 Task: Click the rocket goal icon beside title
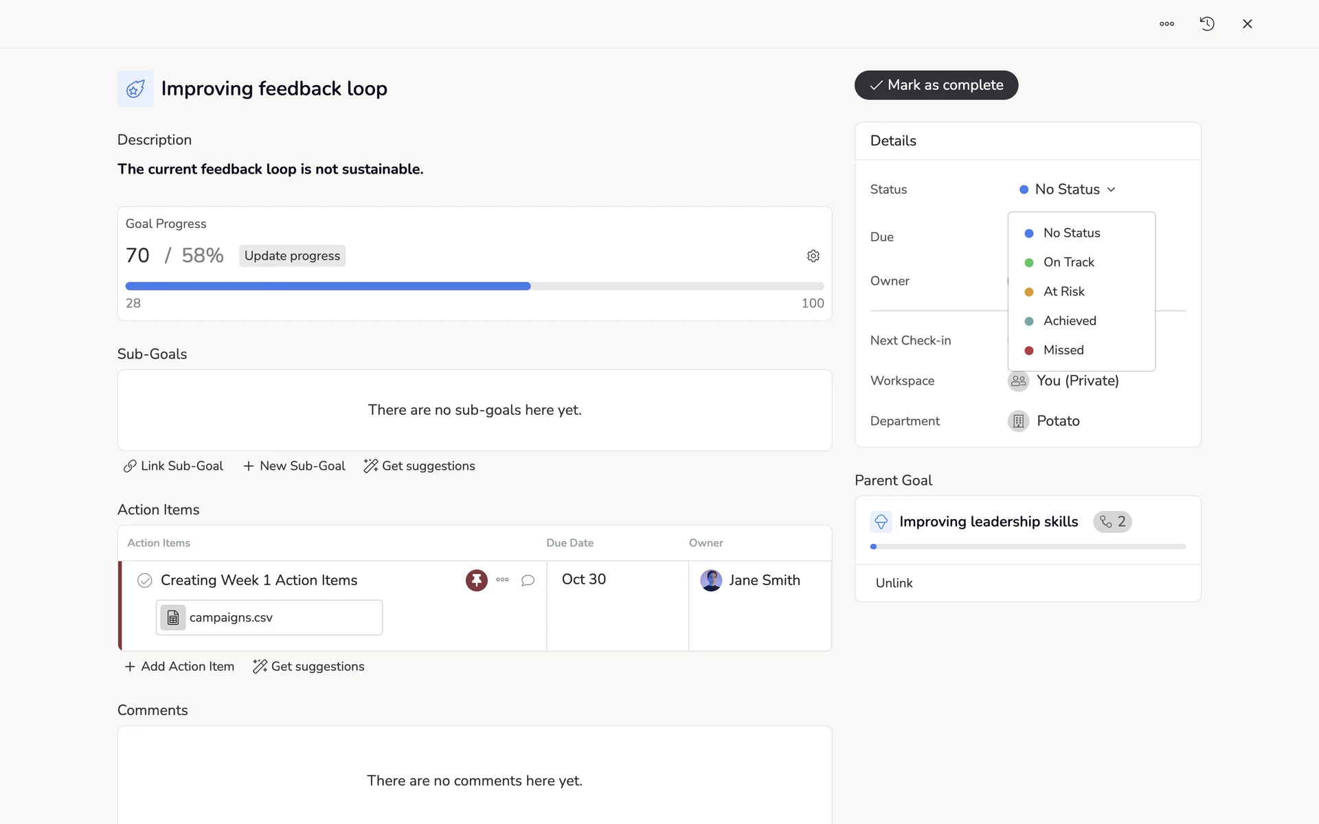135,89
